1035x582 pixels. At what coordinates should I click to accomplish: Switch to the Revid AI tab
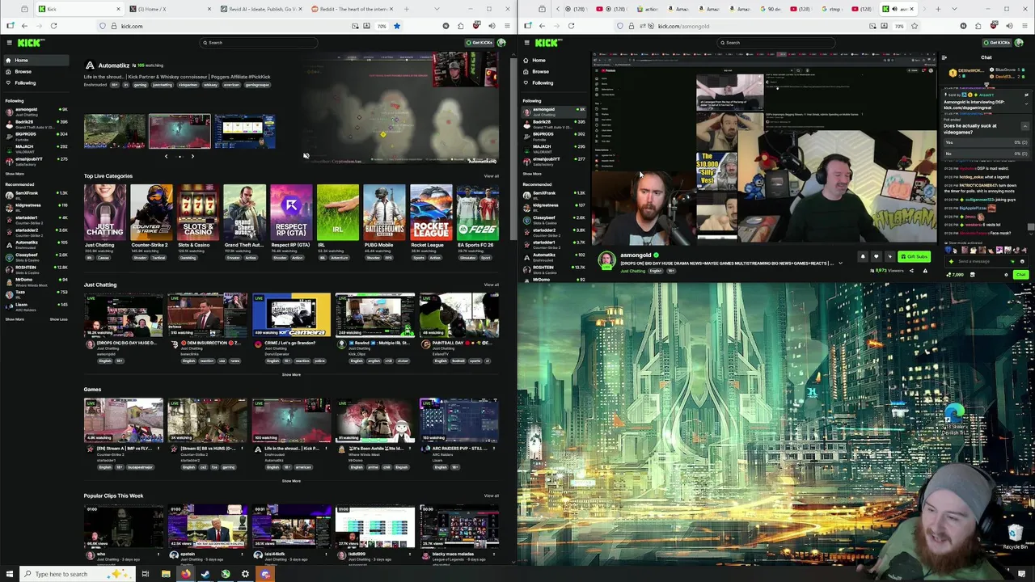point(264,9)
